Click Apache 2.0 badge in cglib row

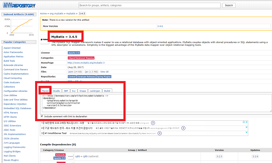(x=59, y=158)
